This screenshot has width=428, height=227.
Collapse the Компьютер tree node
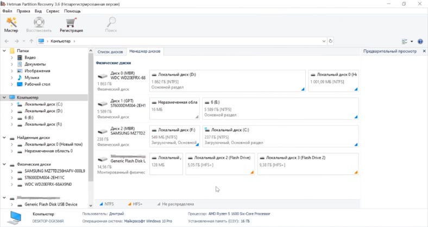(x=4, y=98)
